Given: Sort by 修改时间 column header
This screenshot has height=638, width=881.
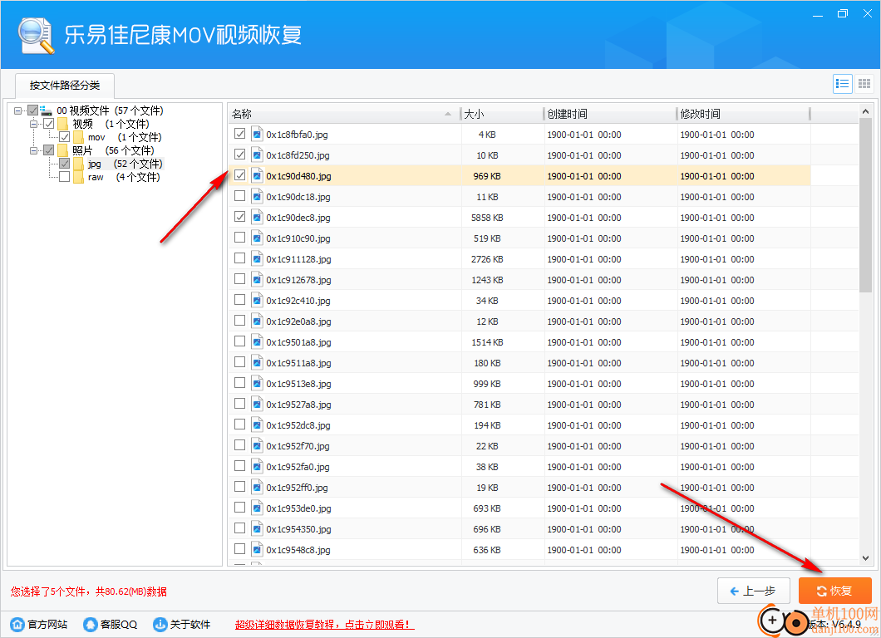Looking at the screenshot, I should 743,114.
